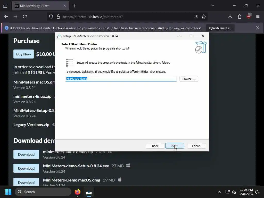This screenshot has height=198, width=264.
Task: Go Back in the Setup wizard
Action: pos(155,146)
